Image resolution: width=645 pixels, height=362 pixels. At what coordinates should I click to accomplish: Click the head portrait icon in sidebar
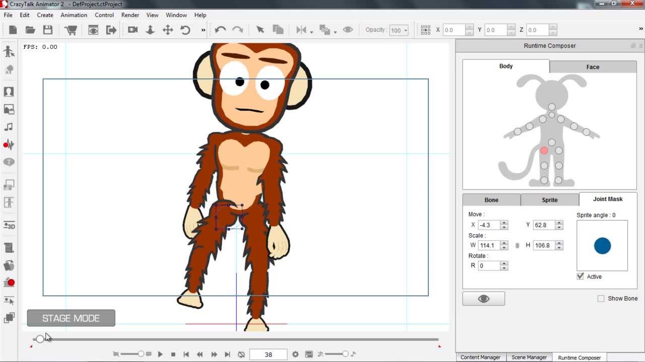(9, 92)
